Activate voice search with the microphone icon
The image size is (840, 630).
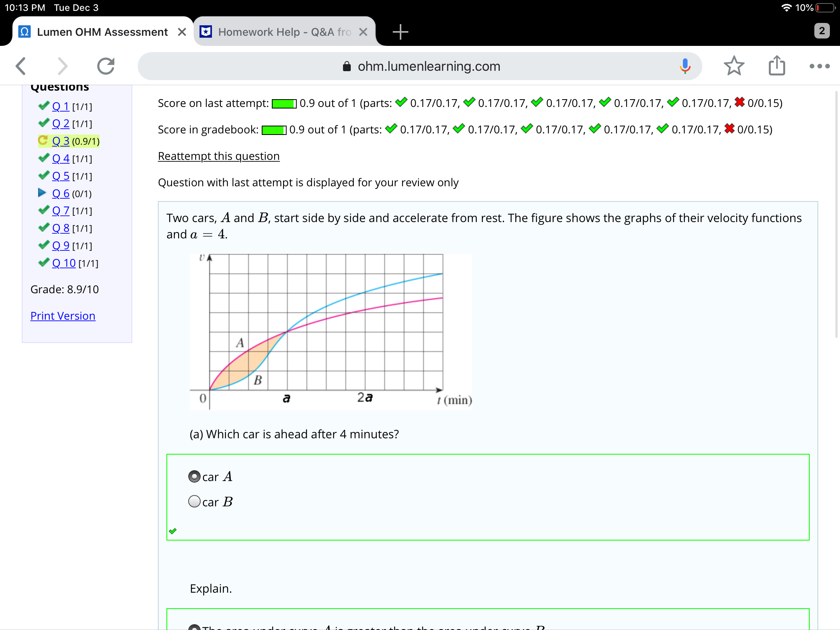[685, 66]
